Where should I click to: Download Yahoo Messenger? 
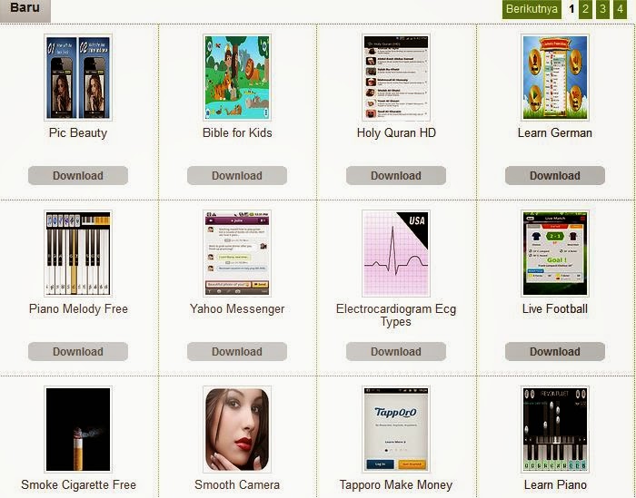point(237,351)
